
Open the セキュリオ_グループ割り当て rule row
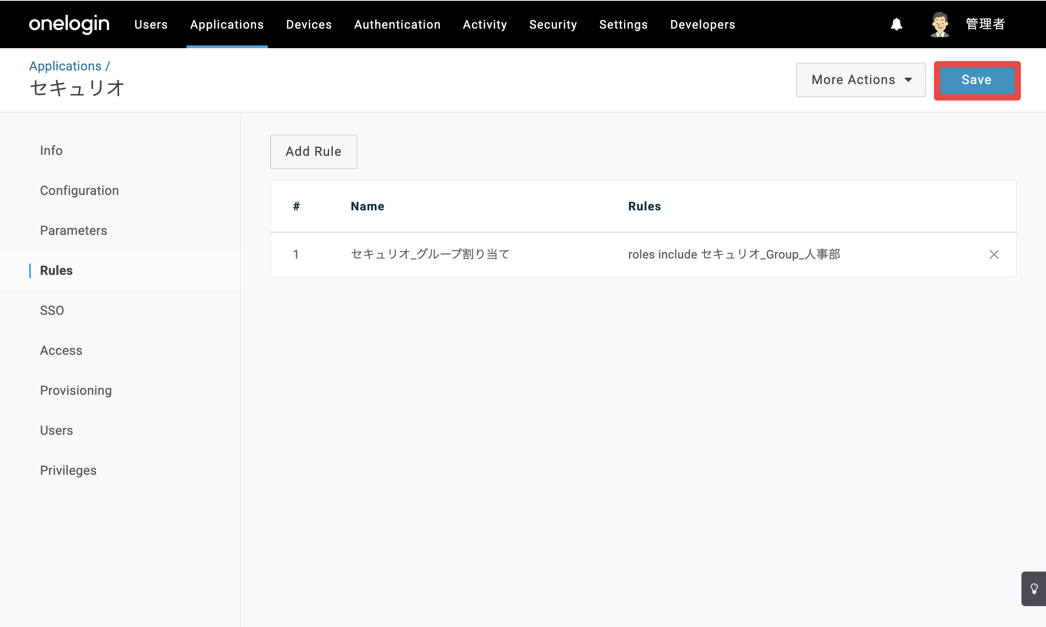point(643,254)
